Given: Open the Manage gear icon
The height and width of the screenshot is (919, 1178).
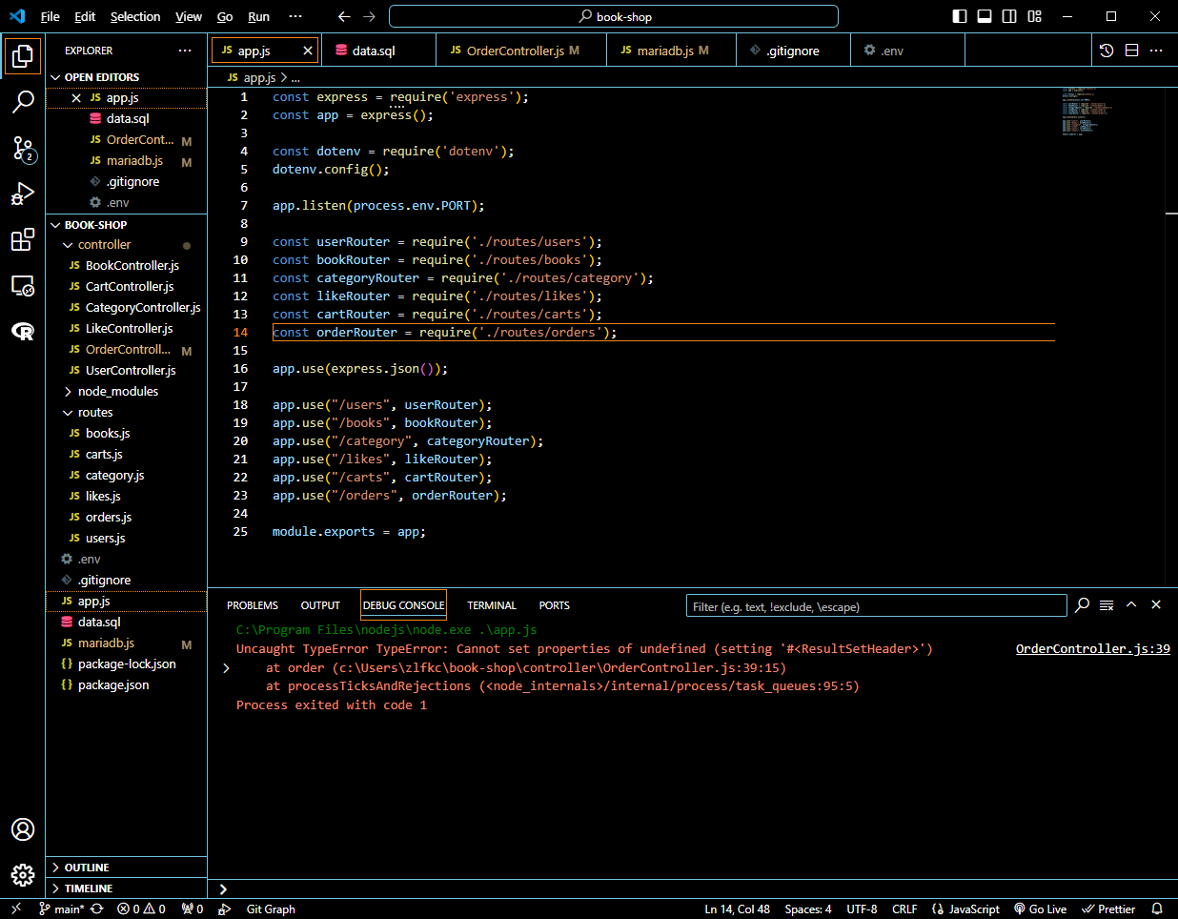Looking at the screenshot, I should tap(23, 874).
